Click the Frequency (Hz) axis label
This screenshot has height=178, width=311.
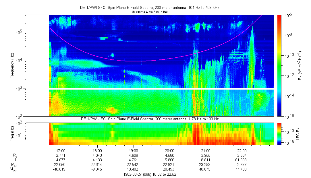point(12,66)
